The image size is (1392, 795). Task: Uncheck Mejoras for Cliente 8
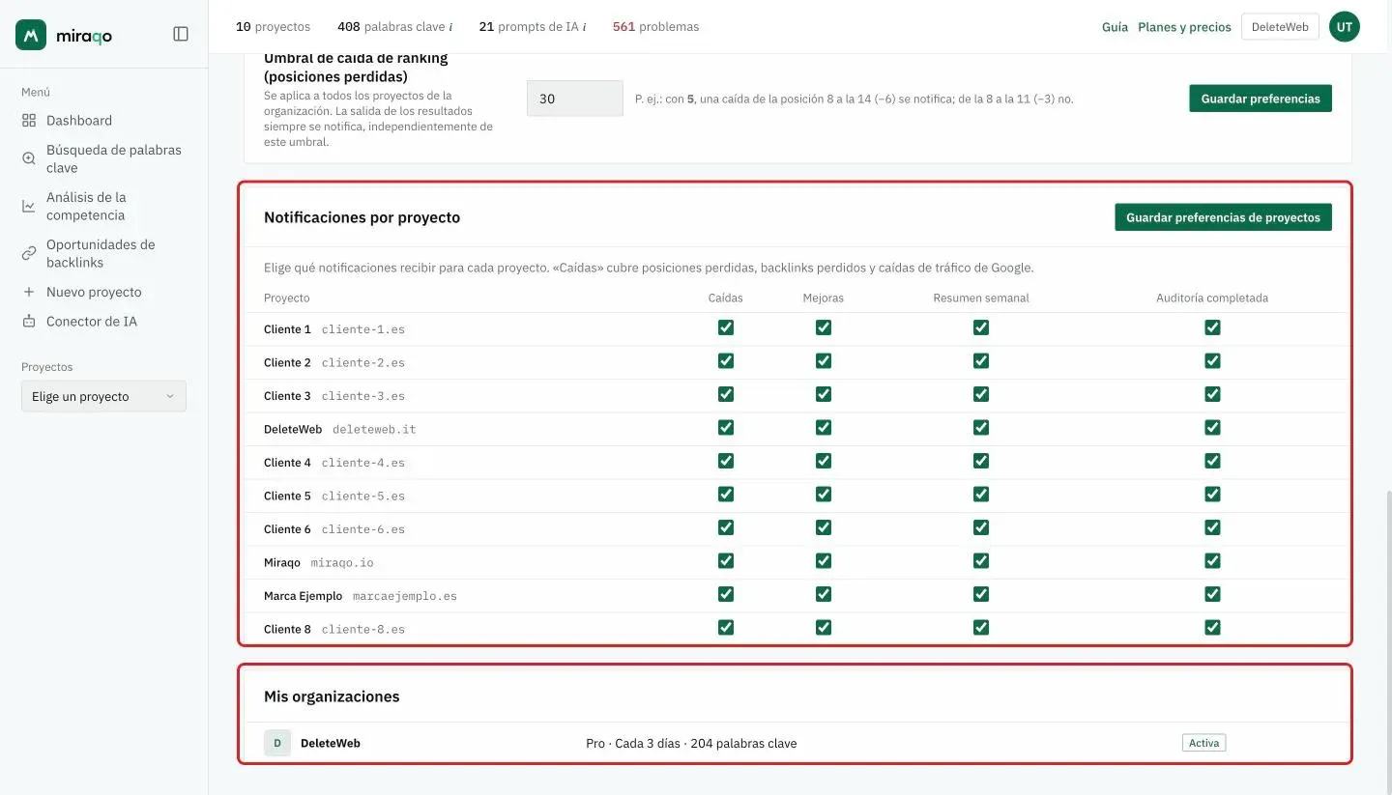[x=824, y=627]
